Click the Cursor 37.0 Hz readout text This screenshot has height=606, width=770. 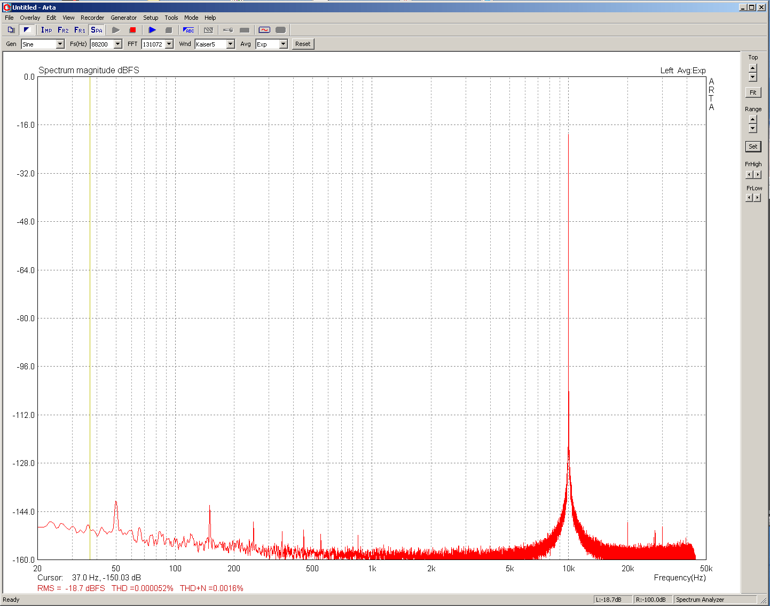[x=89, y=578]
